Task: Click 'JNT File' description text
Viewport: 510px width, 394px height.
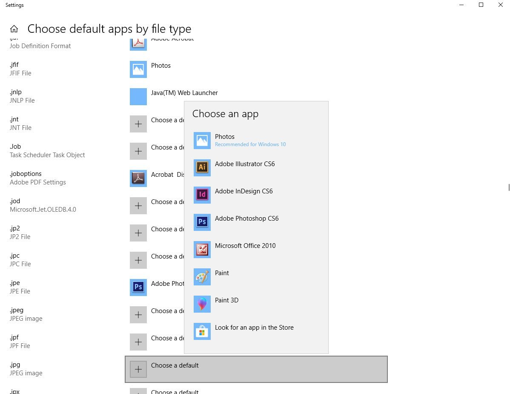Action: pyautogui.click(x=20, y=128)
